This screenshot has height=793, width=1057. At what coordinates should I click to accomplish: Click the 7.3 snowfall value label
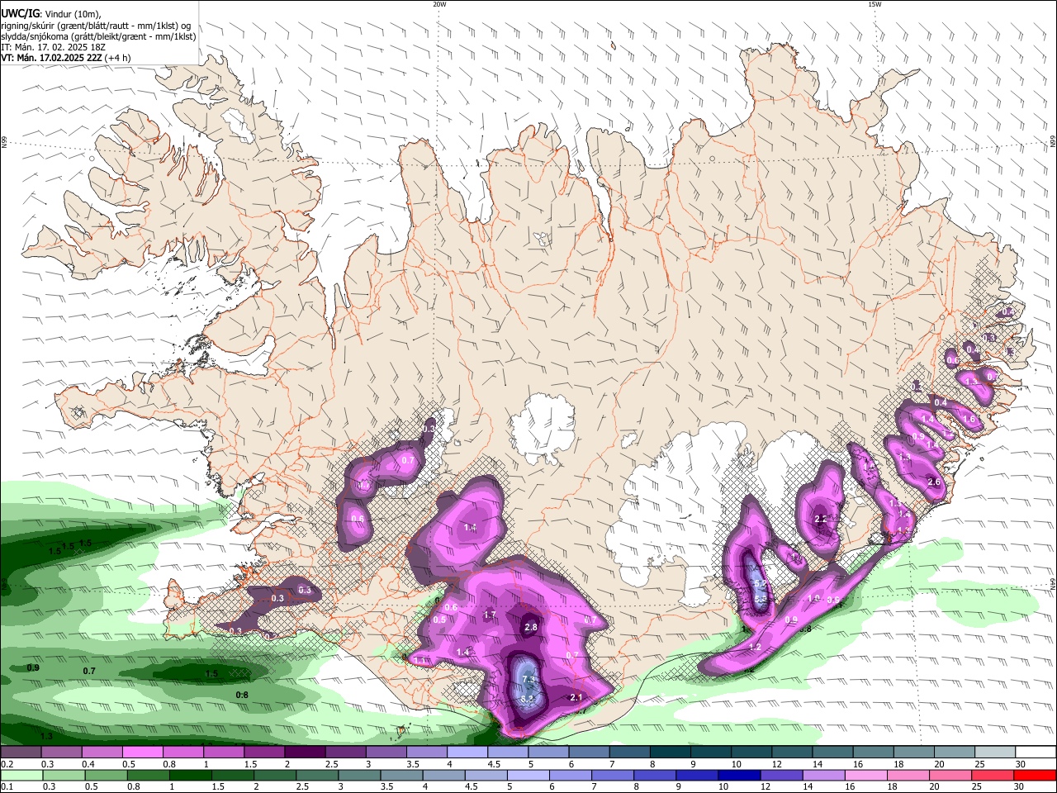click(528, 680)
